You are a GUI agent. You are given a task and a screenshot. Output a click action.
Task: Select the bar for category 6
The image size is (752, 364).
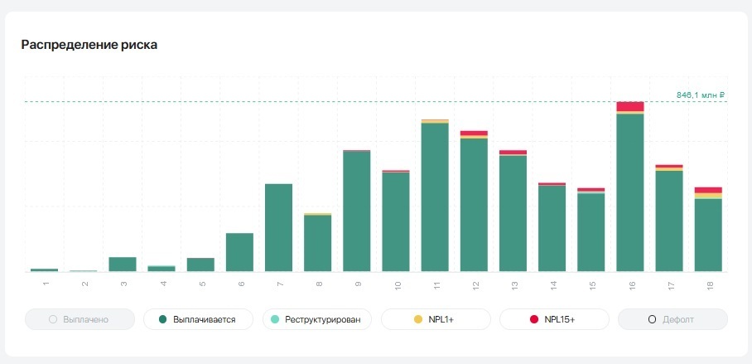click(239, 252)
